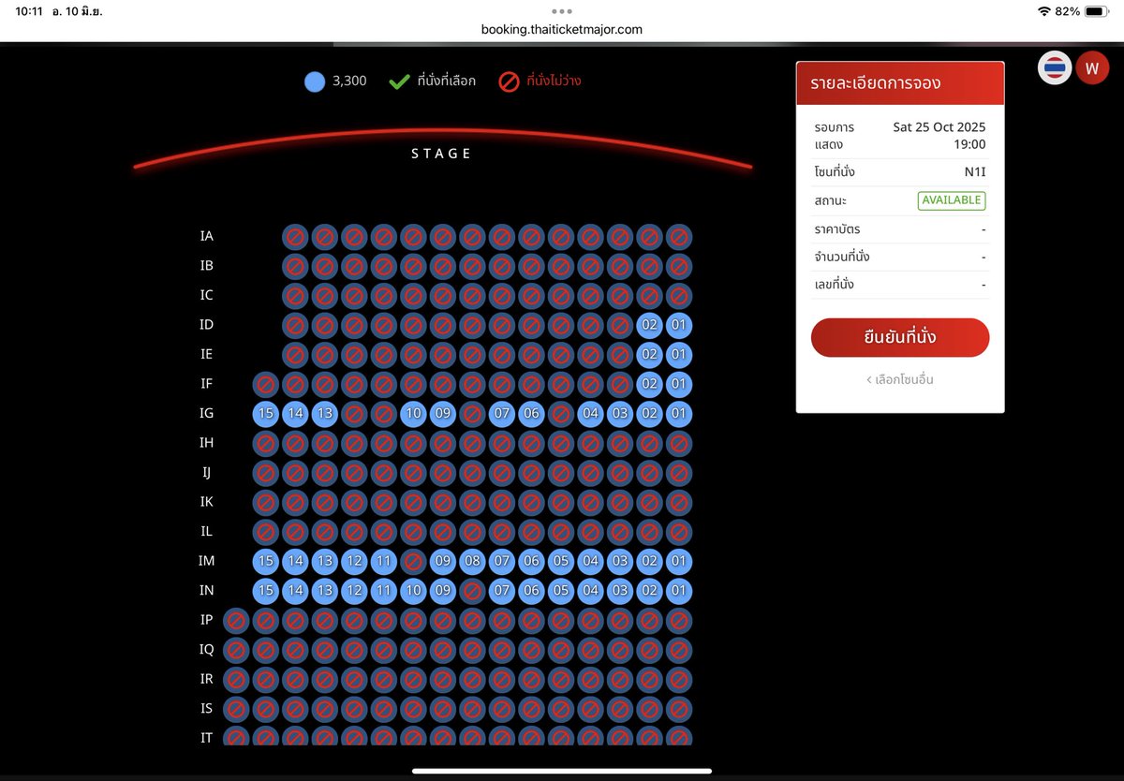Select seat 01 in row ID
This screenshot has height=781, width=1124.
(x=678, y=325)
